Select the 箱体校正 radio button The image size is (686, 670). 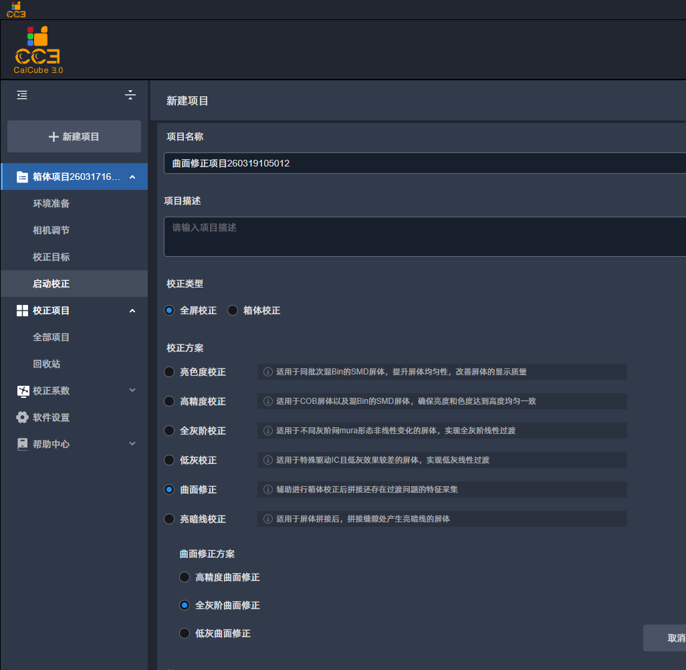[233, 310]
